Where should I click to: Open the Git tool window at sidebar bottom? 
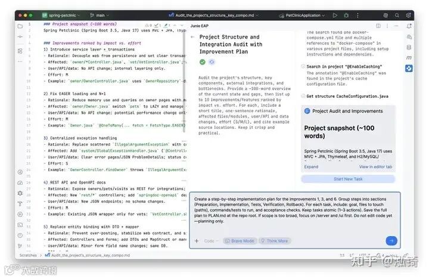pyautogui.click(x=20, y=246)
